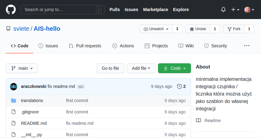Screen dimensions: 261x138
Task: Show more tabs via the ellipsis
Action: tap(247, 45)
